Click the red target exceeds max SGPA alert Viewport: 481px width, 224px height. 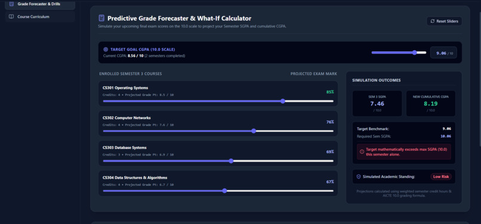coord(404,152)
